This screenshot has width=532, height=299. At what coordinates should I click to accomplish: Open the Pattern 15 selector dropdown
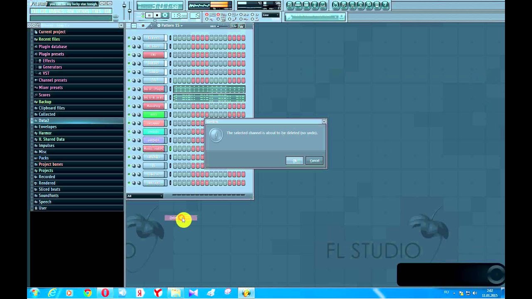[x=170, y=25]
